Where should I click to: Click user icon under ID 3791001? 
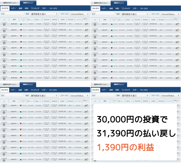point(4,25)
